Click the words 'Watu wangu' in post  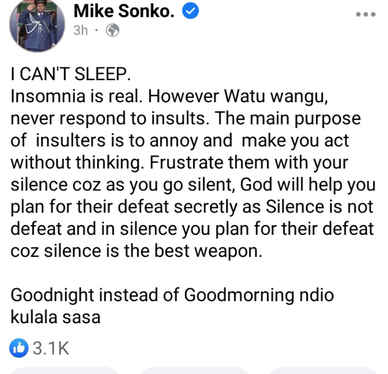(276, 96)
